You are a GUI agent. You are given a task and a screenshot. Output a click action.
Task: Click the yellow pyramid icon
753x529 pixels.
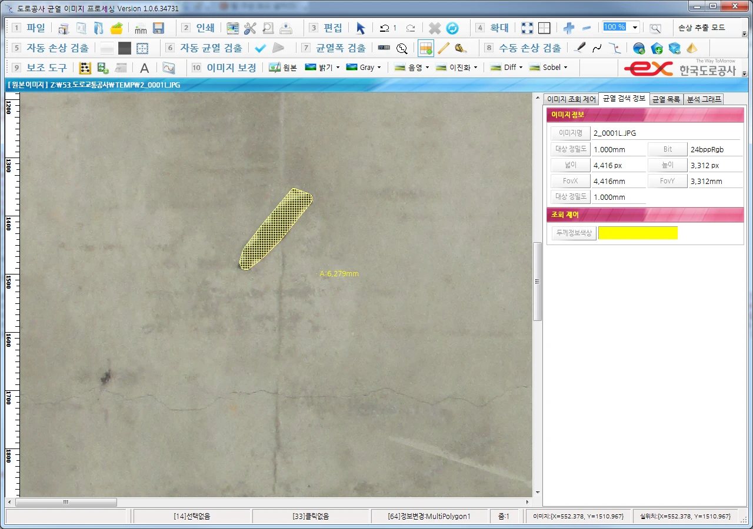pyautogui.click(x=692, y=48)
